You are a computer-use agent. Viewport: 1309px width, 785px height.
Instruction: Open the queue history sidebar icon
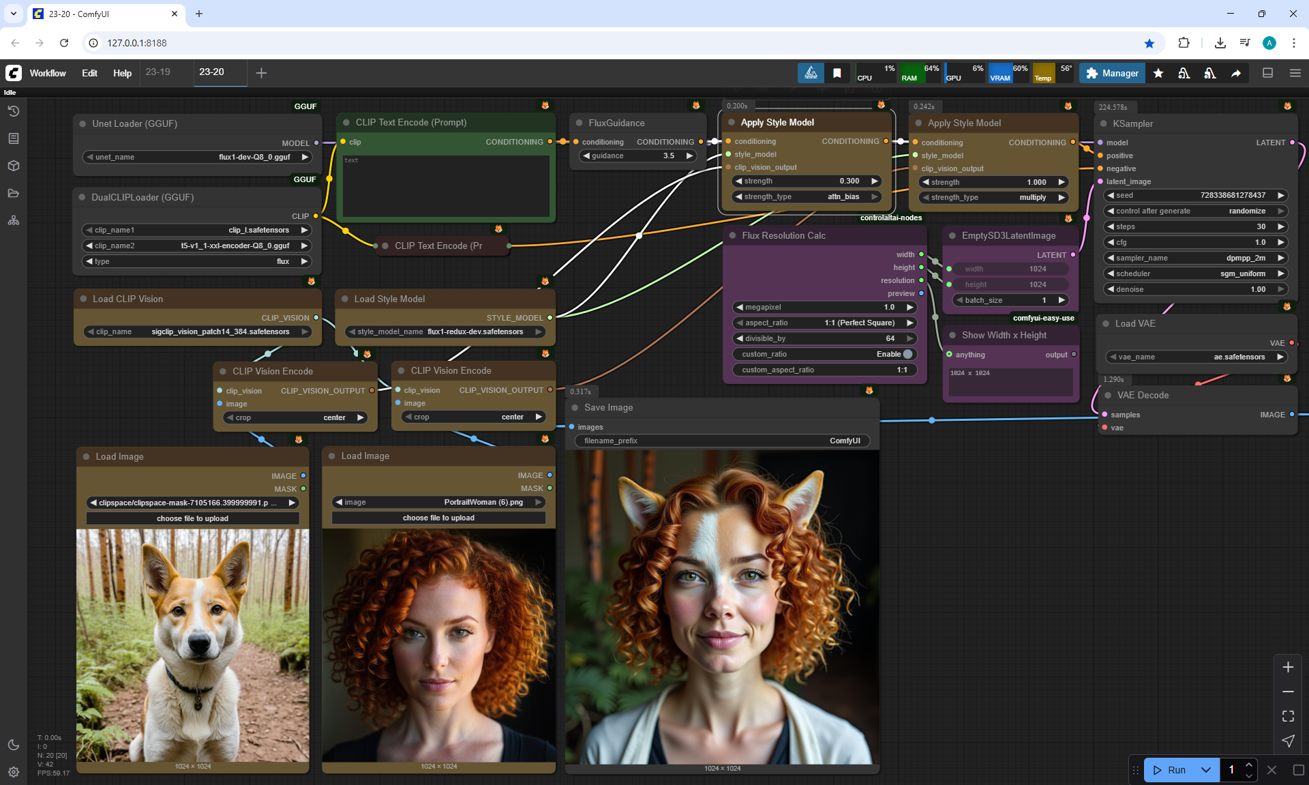click(14, 111)
